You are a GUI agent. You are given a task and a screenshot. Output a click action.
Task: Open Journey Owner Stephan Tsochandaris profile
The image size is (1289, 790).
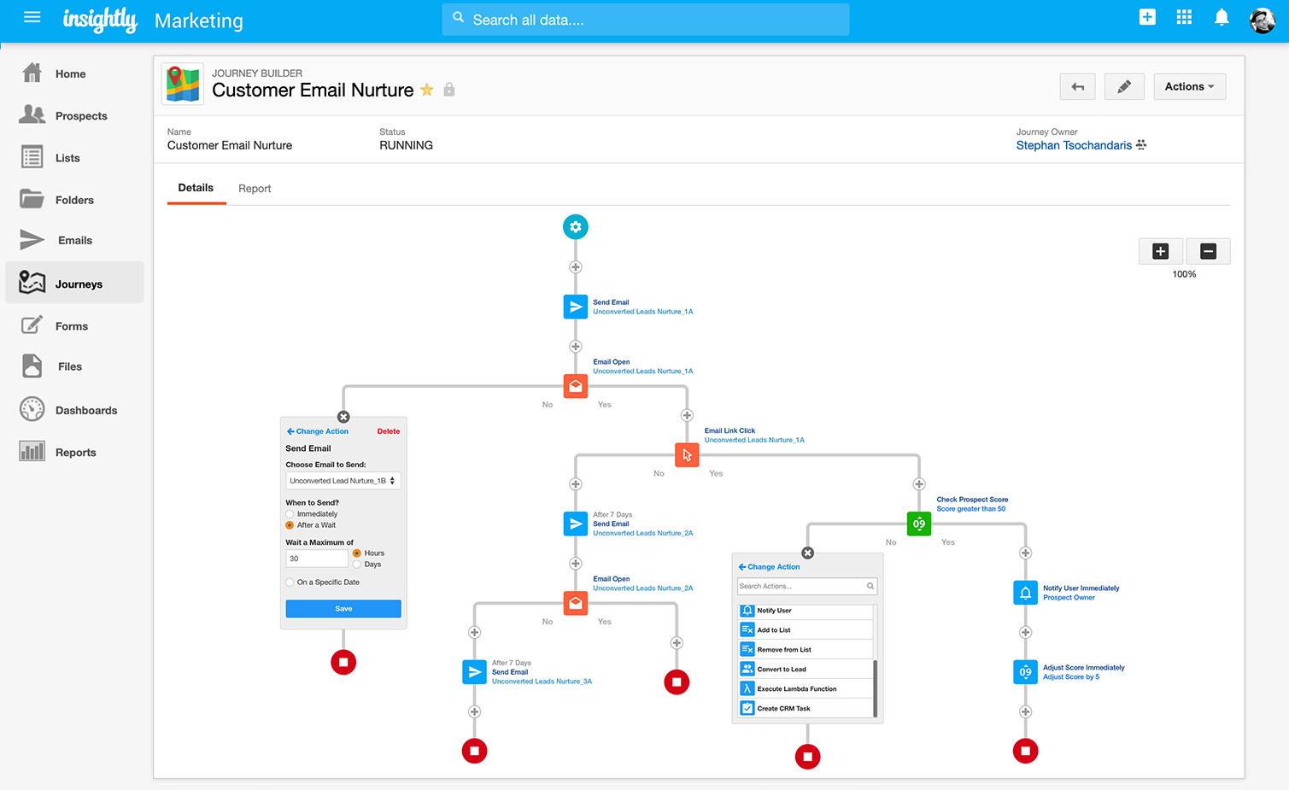[1074, 145]
